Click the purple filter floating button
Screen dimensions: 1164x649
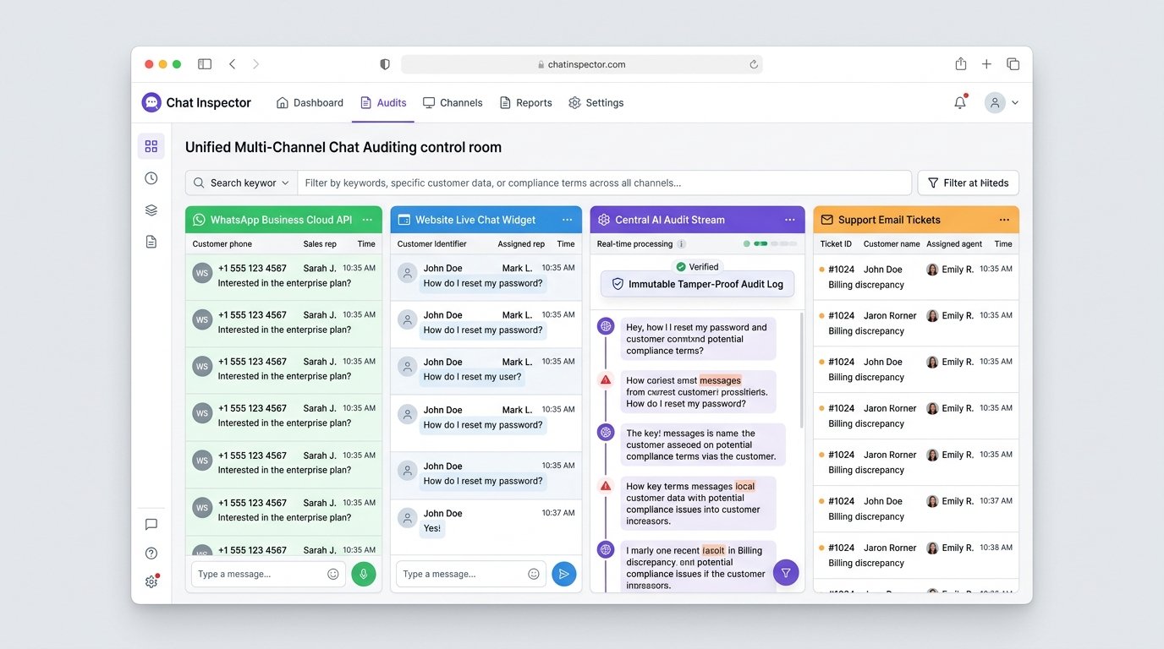(786, 573)
